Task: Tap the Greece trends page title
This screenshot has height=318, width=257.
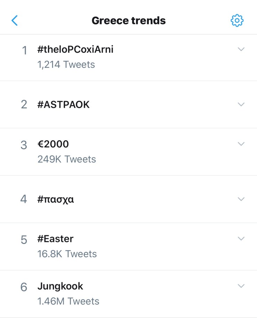Action: [x=129, y=21]
